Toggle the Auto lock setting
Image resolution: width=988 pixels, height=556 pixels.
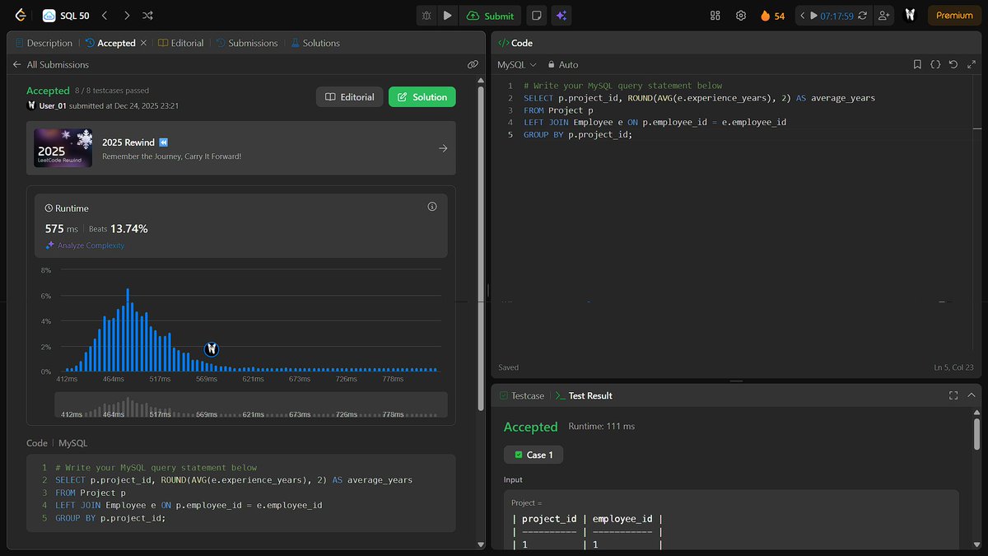pos(563,64)
